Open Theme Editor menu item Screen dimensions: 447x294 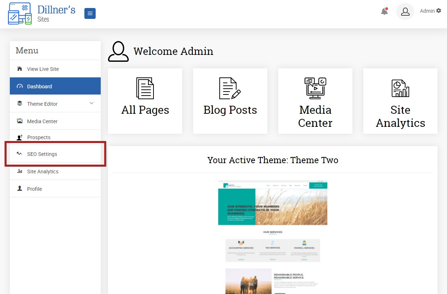(x=55, y=104)
